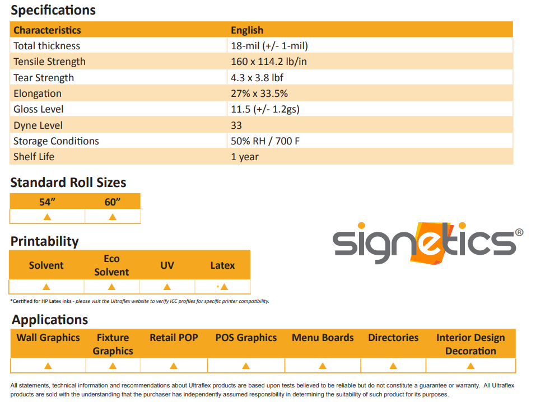This screenshot has width=545, height=402.
Task: Select the triangle marker under Directories
Action: coord(393,366)
